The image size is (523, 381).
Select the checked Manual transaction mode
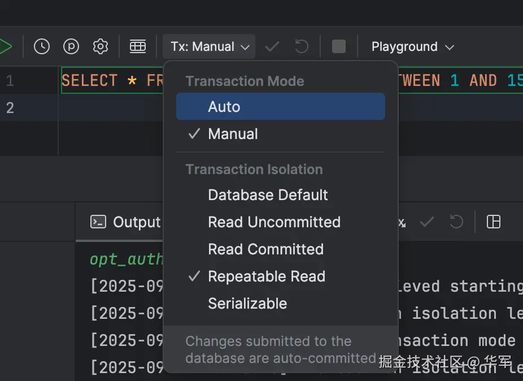point(233,134)
